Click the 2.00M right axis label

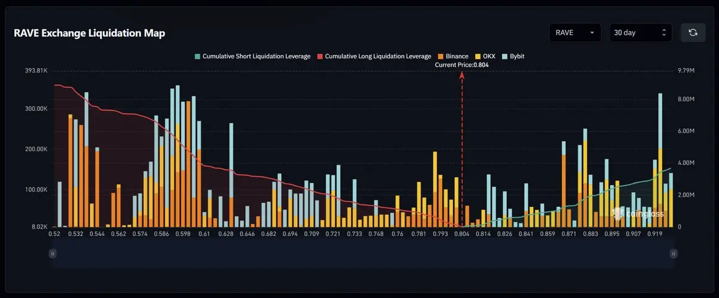click(685, 195)
